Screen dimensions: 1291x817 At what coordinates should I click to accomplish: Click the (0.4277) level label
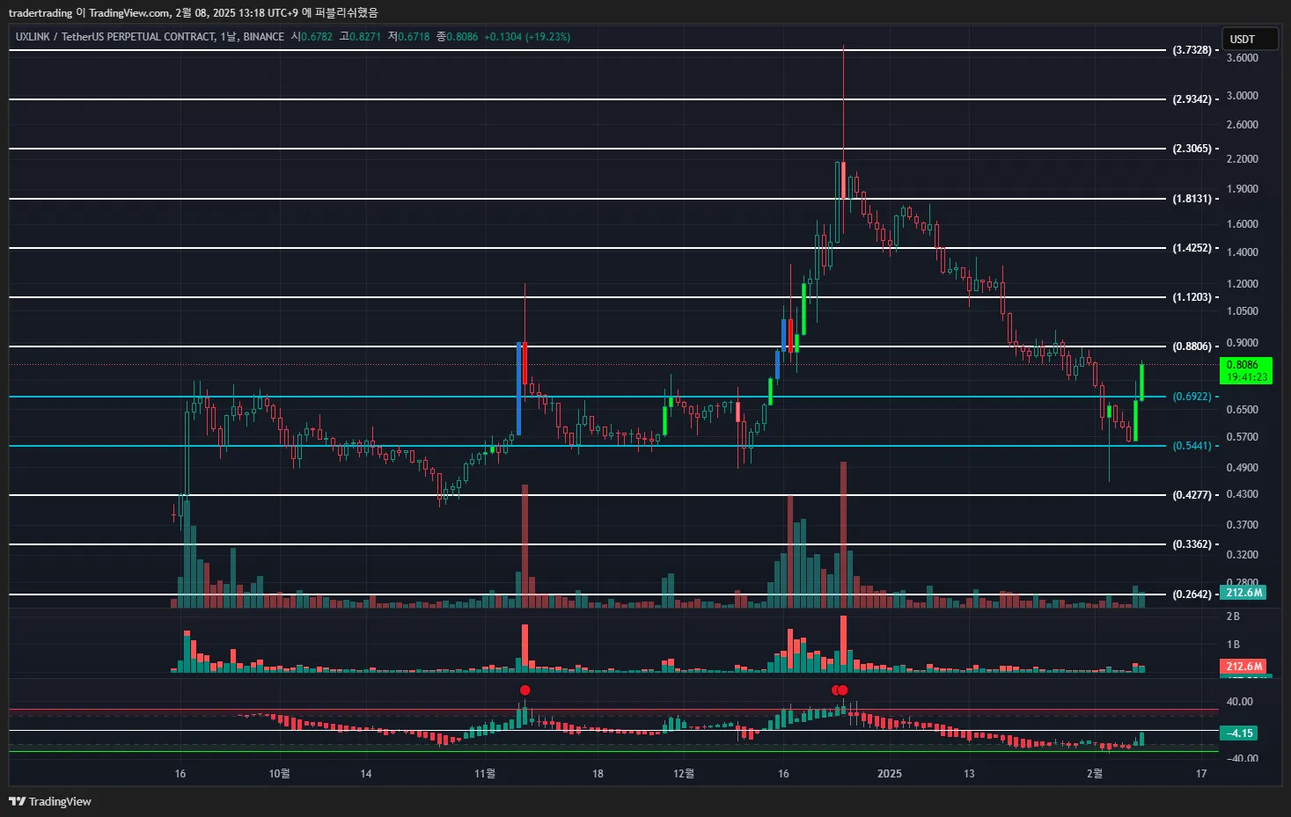pyautogui.click(x=1192, y=495)
